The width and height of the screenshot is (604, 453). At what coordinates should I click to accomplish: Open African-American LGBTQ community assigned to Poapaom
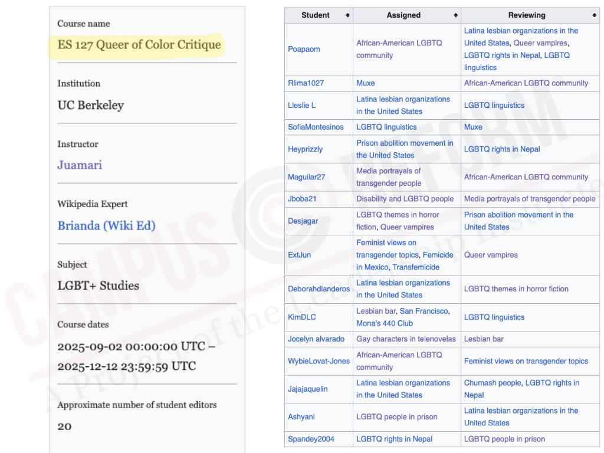tap(399, 49)
